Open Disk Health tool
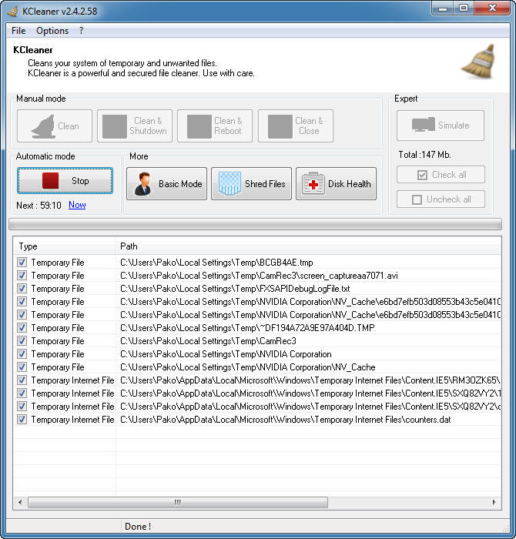The image size is (516, 539). [x=336, y=184]
